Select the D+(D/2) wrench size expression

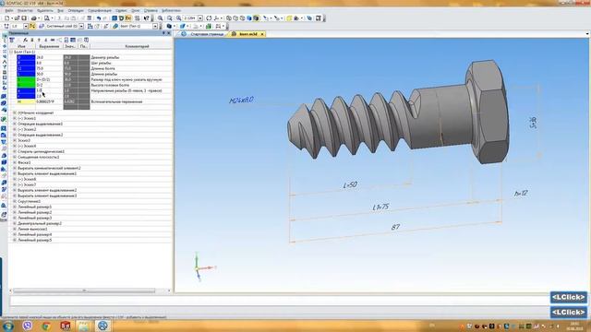point(49,79)
